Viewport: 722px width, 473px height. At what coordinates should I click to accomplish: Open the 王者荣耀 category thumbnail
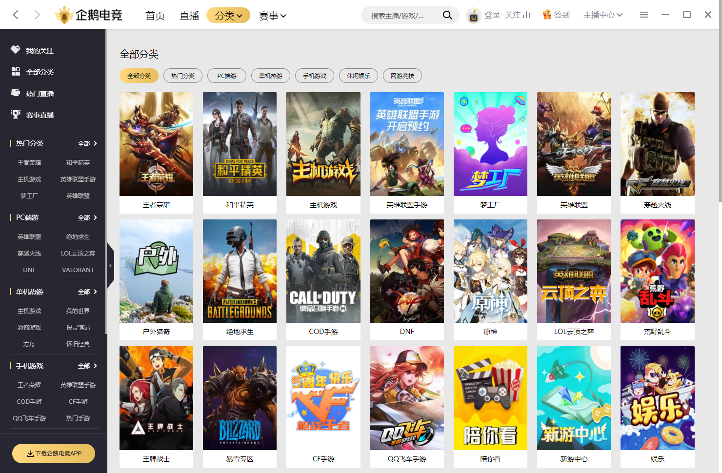click(156, 144)
